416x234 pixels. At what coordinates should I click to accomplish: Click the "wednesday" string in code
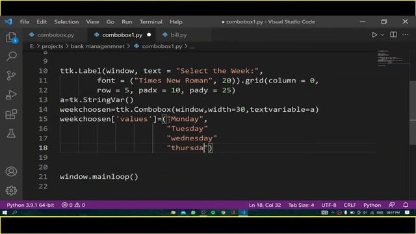click(192, 138)
